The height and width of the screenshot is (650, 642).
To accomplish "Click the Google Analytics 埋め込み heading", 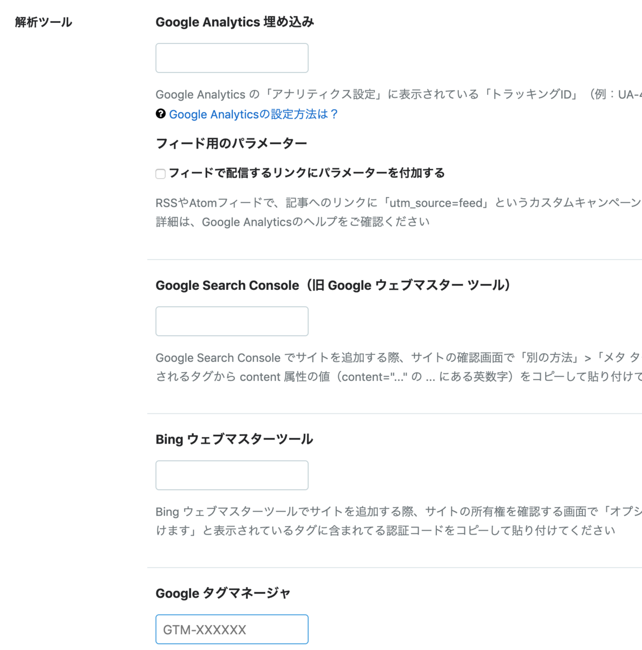I will 235,22.
